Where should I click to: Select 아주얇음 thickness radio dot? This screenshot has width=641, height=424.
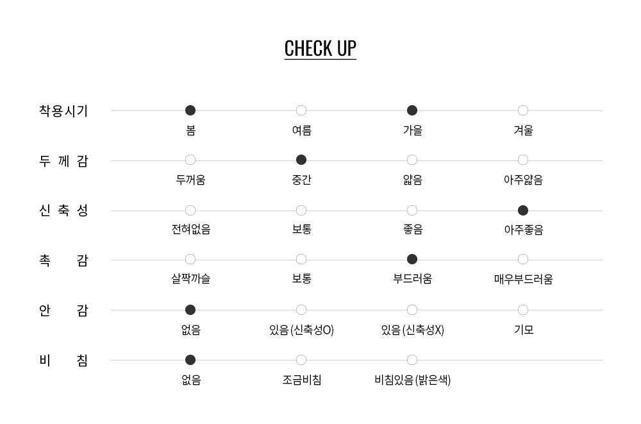point(523,160)
